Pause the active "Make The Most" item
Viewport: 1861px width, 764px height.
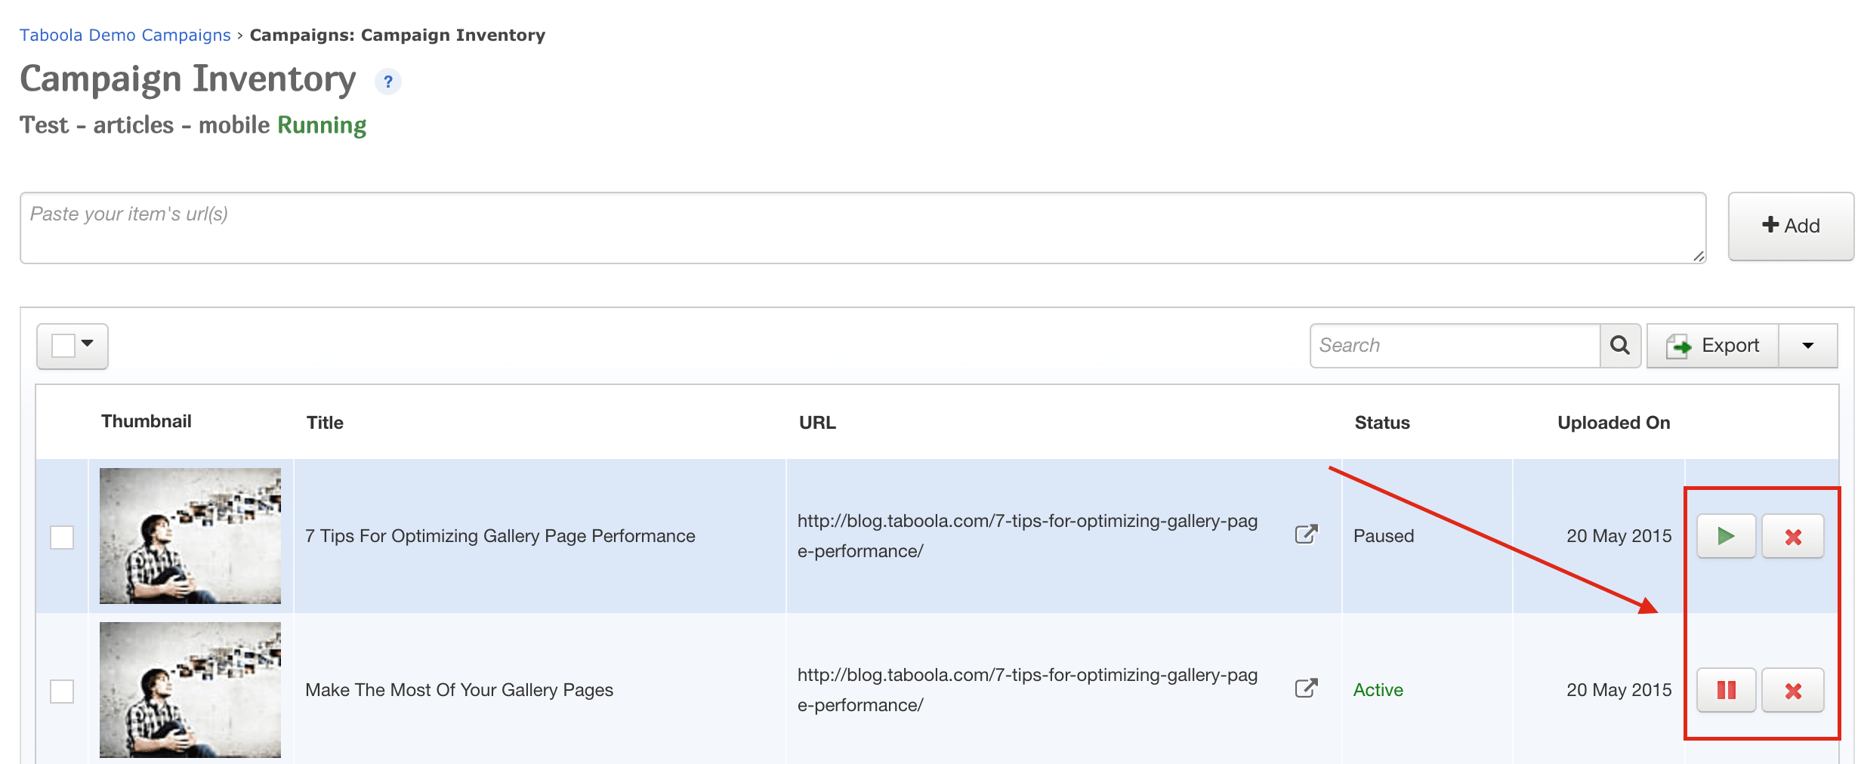pyautogui.click(x=1726, y=689)
